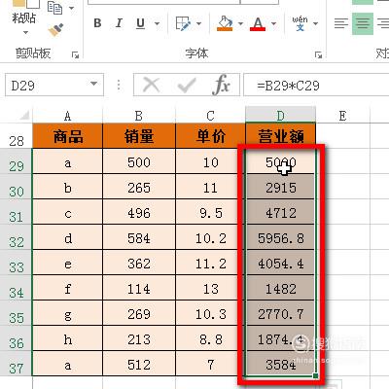Click cell with value 11.2
389x389 pixels.
click(211, 263)
